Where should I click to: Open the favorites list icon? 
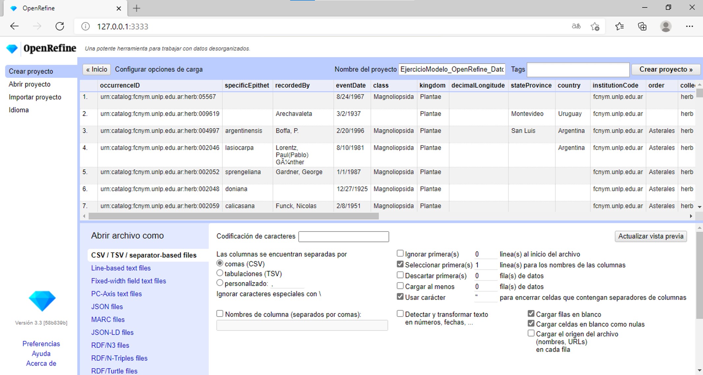tap(620, 26)
